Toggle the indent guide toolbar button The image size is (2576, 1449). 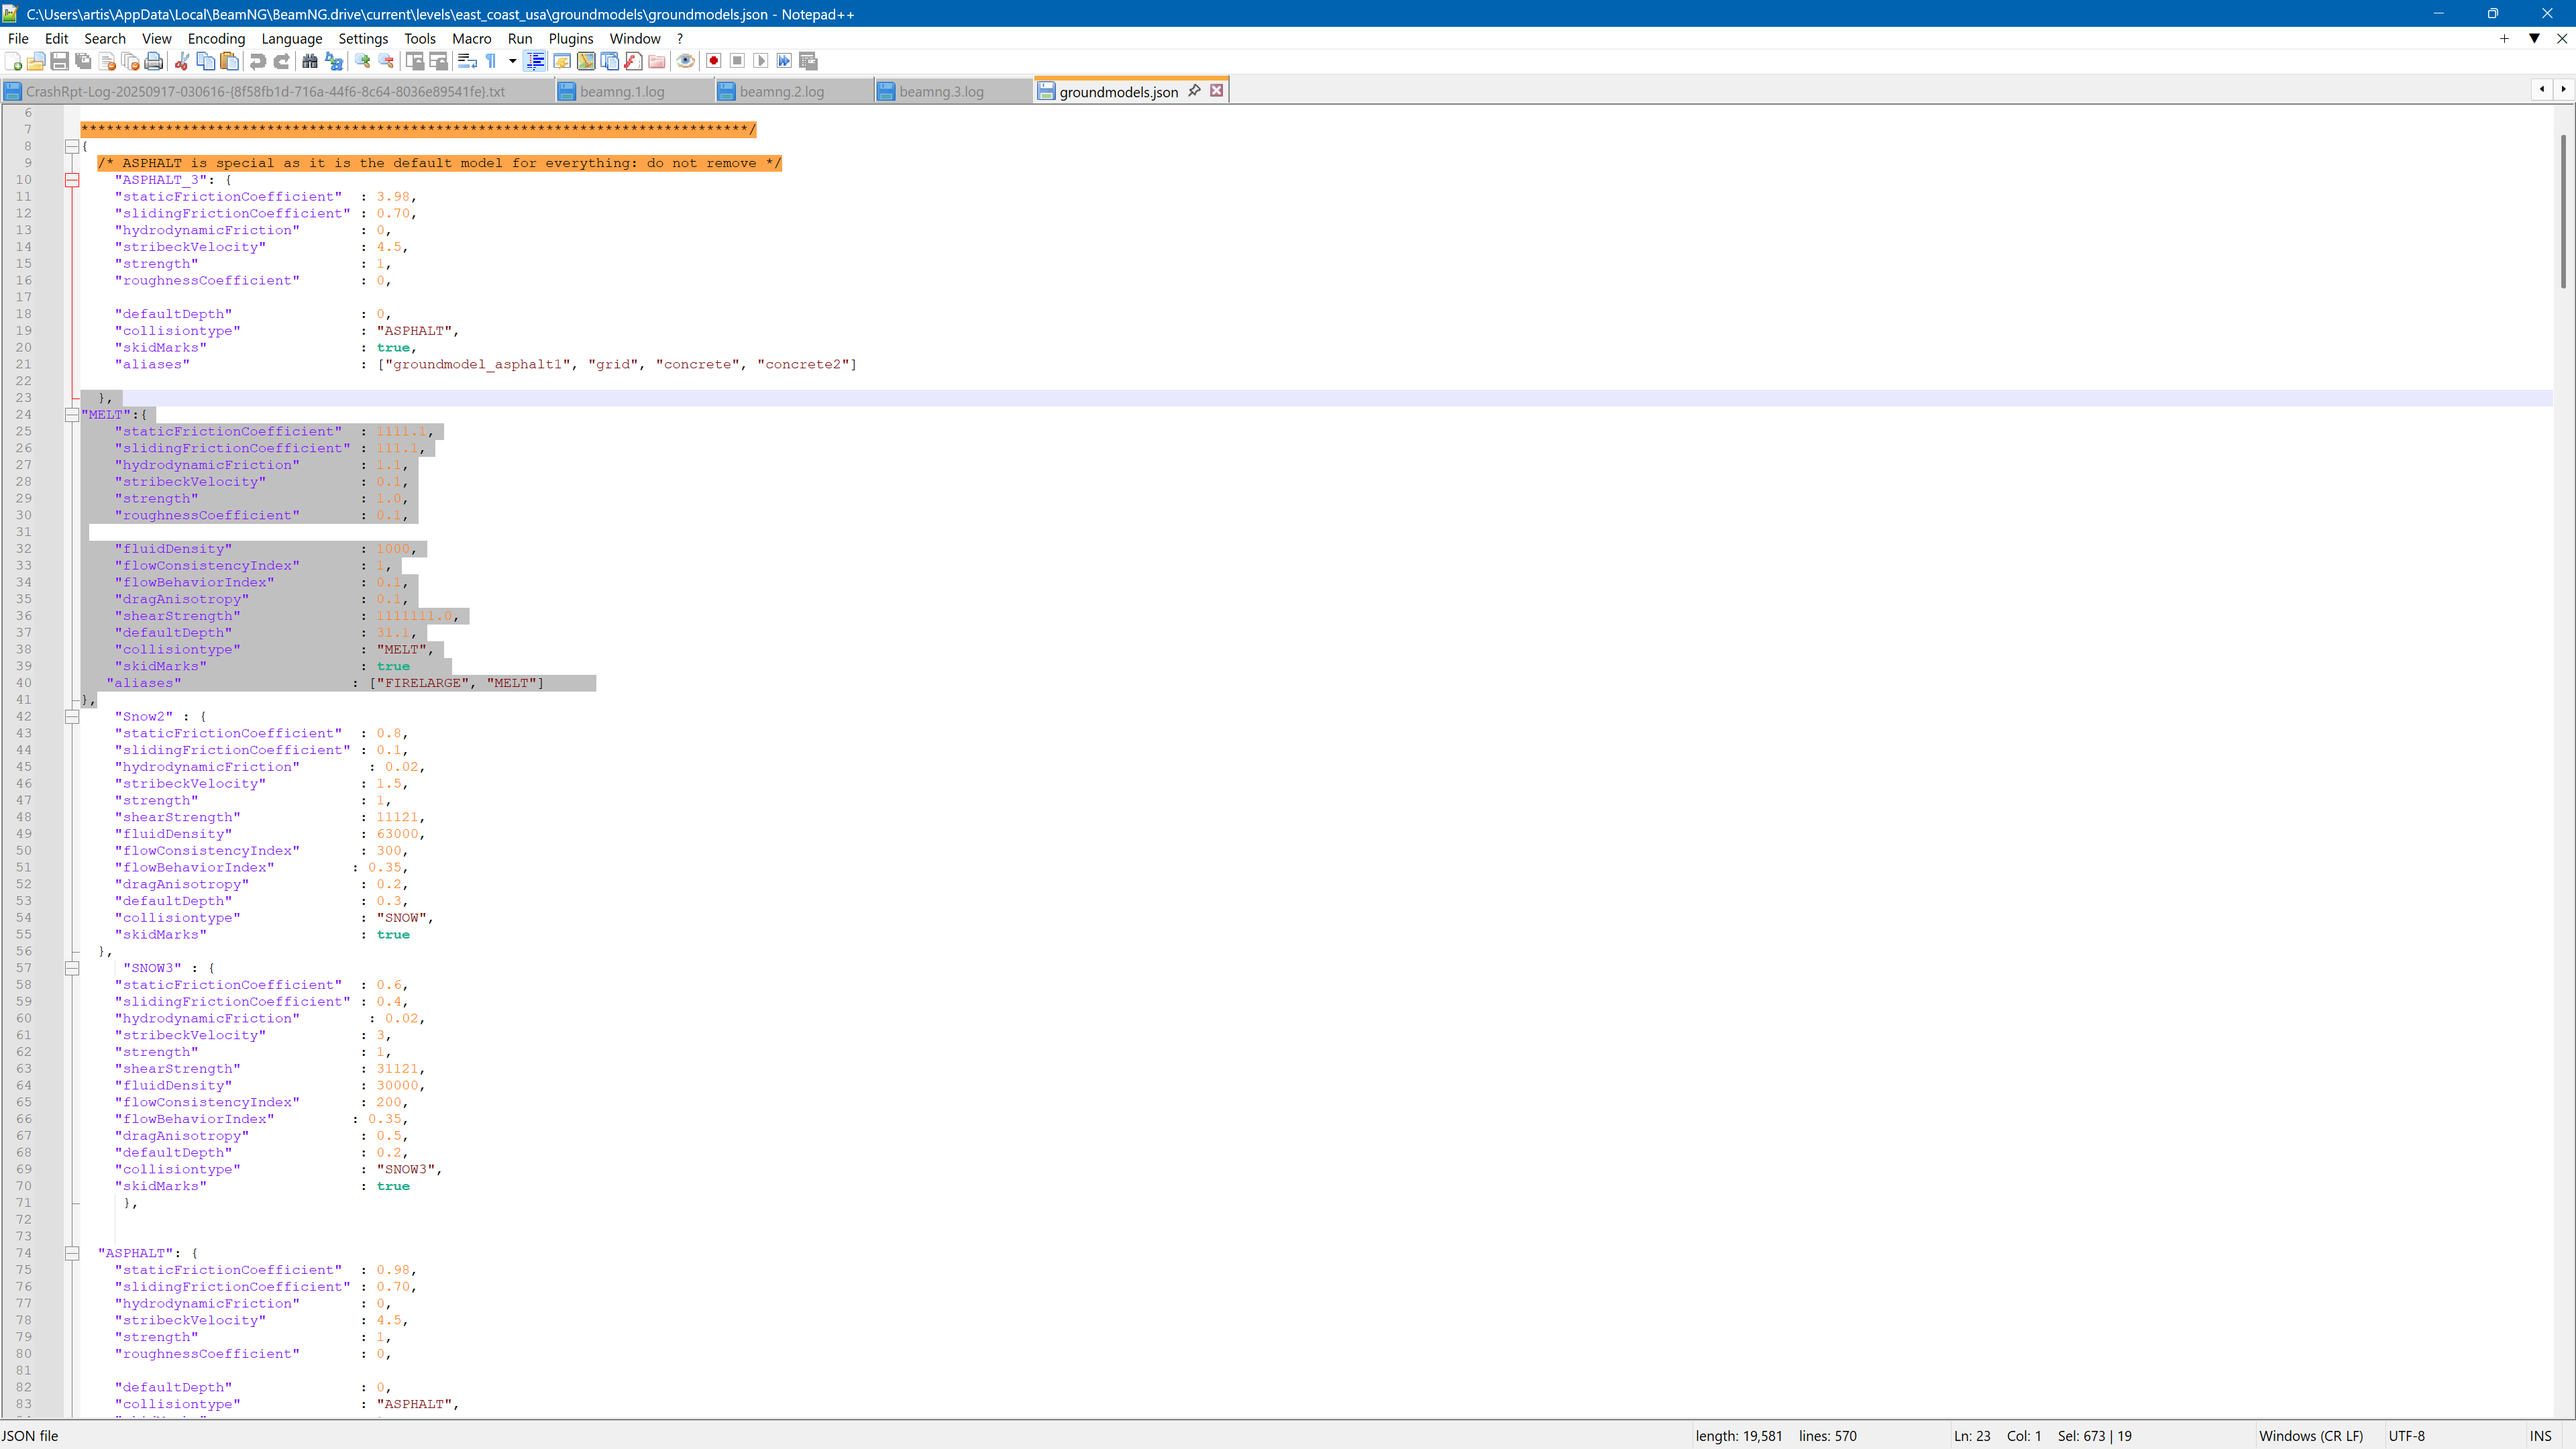point(535,61)
